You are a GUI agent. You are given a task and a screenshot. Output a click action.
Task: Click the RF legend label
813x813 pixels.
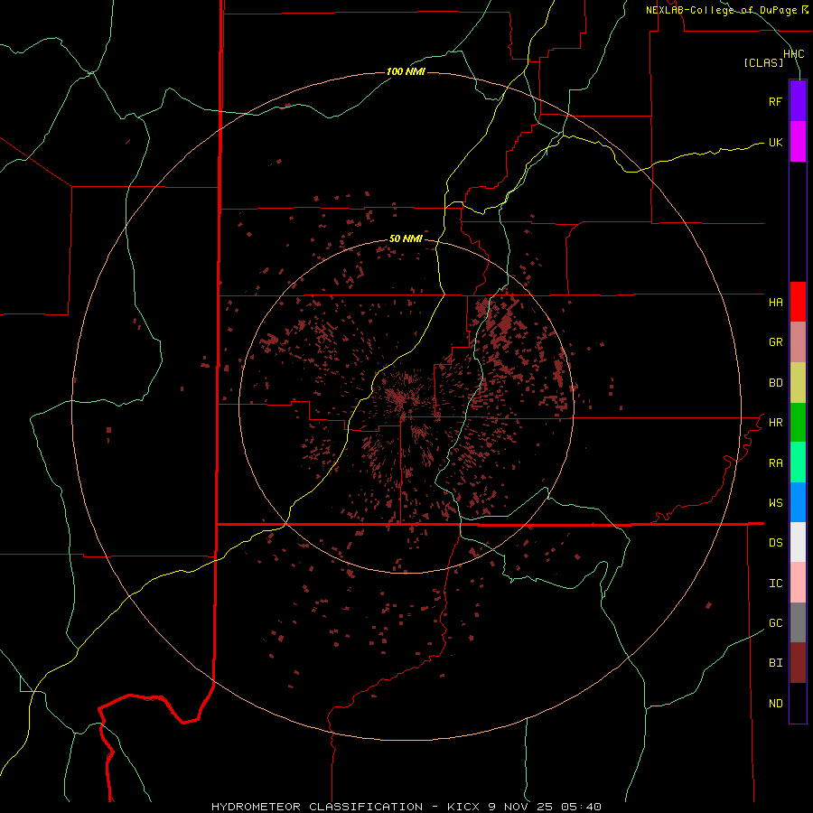coord(775,101)
